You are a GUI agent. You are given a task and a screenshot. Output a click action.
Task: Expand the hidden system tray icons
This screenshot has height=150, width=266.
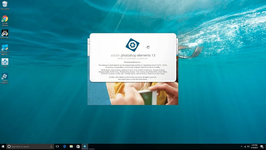click(x=242, y=147)
